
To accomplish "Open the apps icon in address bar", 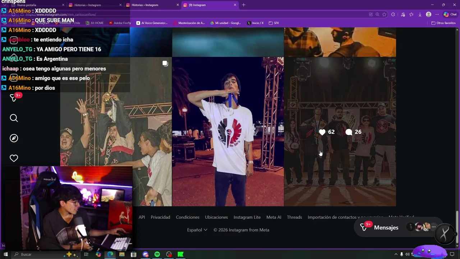I will coord(371,14).
